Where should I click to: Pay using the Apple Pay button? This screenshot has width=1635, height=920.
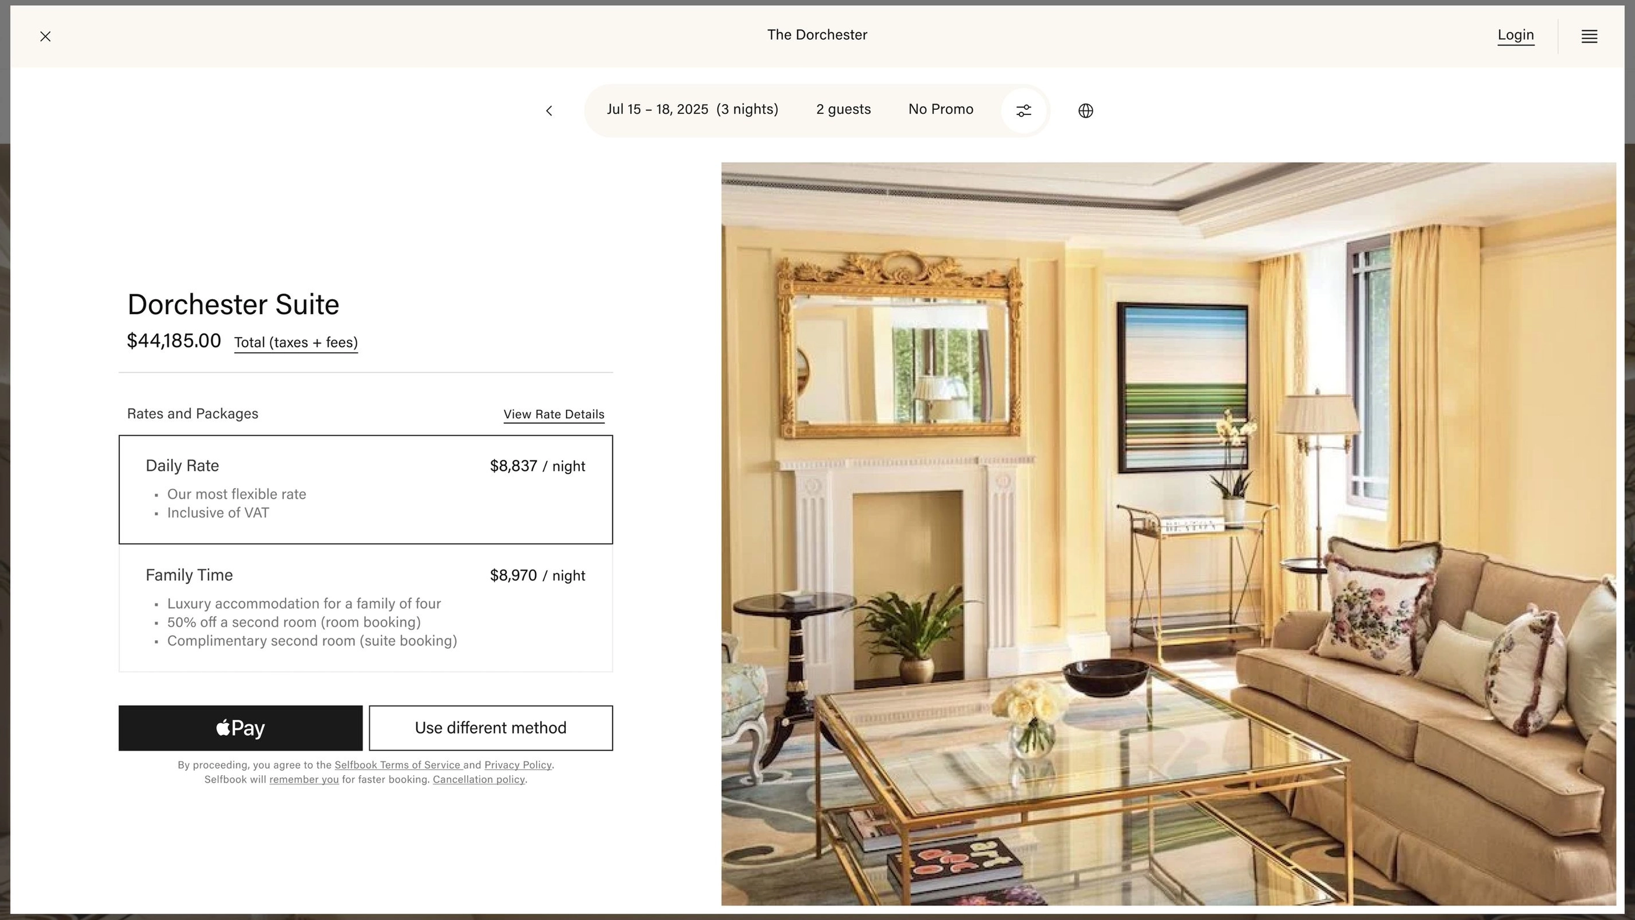click(240, 728)
